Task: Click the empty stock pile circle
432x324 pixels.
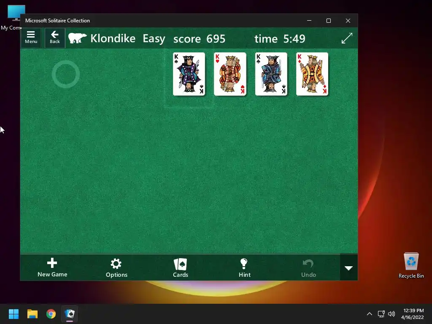Action: [x=66, y=74]
